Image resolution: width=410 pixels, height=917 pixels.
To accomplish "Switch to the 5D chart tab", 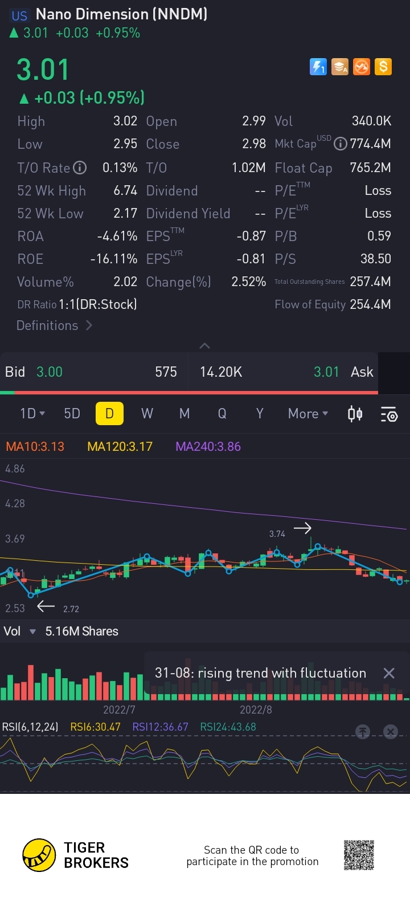I will tap(72, 414).
